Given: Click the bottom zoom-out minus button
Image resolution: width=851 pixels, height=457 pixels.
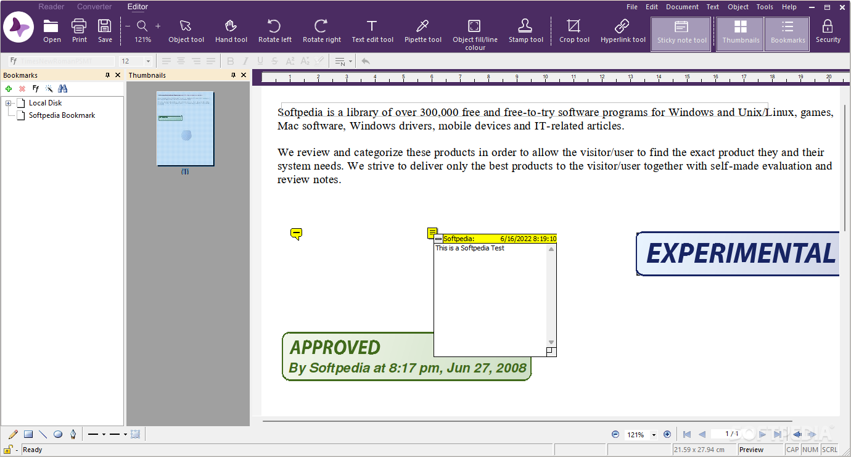Looking at the screenshot, I should (x=615, y=434).
